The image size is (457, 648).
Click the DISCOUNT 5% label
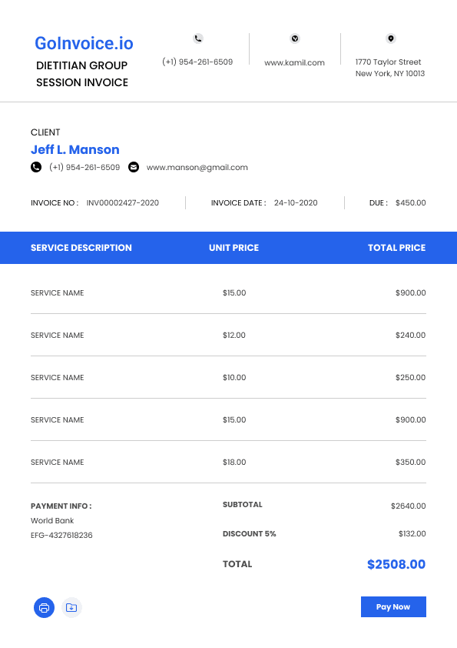point(249,534)
